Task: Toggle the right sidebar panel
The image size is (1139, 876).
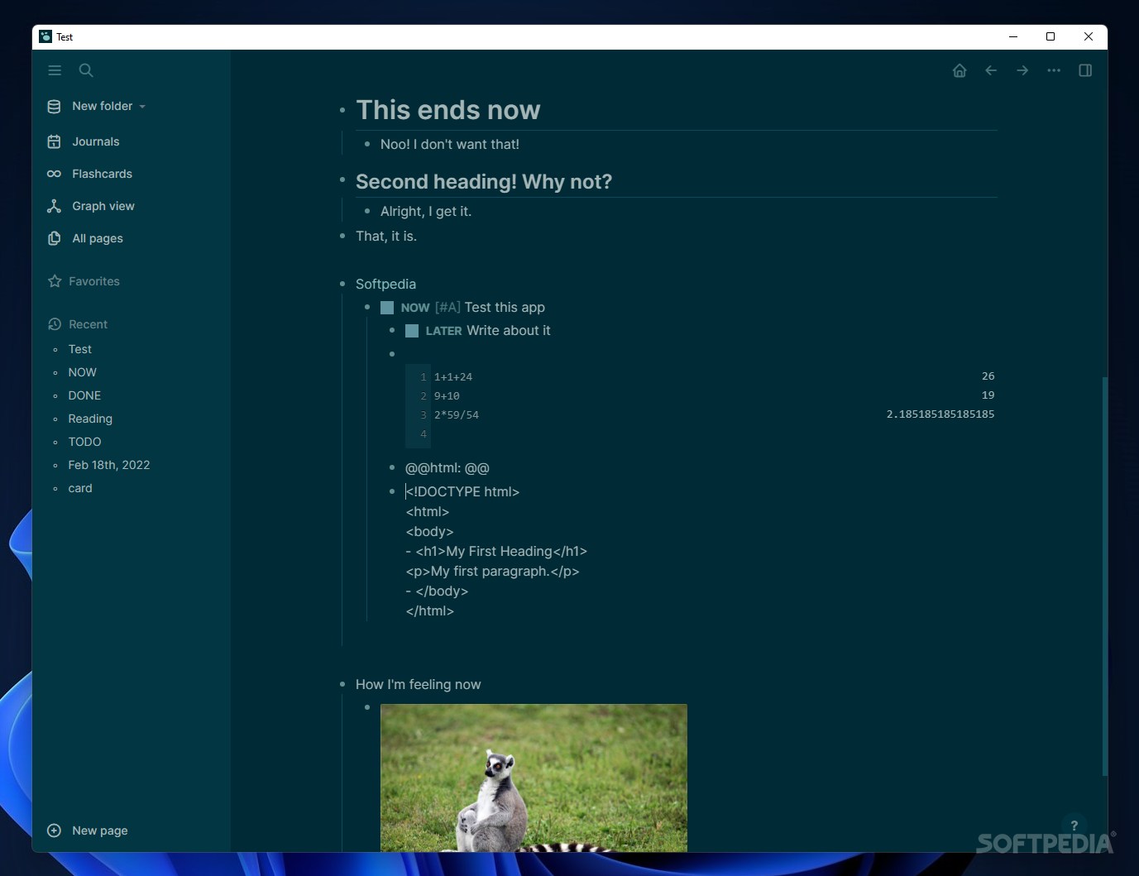Action: (1085, 70)
